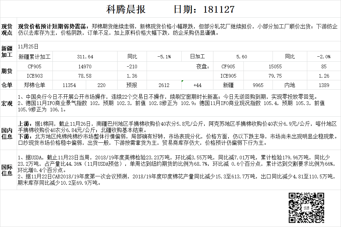Screen dimensions: 341x227
Task: Click the 郑棉仓单 label cell
Action: tap(34, 85)
